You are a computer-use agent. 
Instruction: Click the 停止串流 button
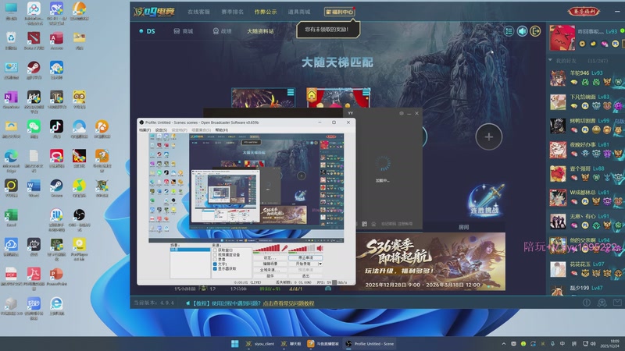305,257
